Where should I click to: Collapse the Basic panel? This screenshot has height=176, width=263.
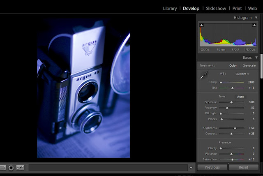pos(256,58)
